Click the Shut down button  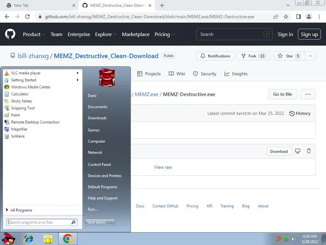[96, 222]
